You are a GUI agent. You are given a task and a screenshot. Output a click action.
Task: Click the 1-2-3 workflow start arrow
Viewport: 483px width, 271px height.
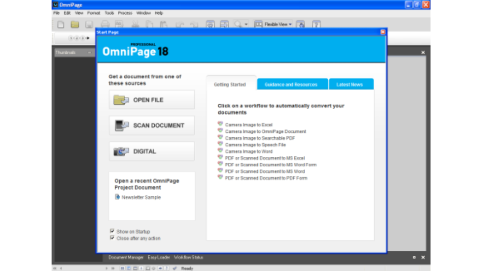(88, 38)
